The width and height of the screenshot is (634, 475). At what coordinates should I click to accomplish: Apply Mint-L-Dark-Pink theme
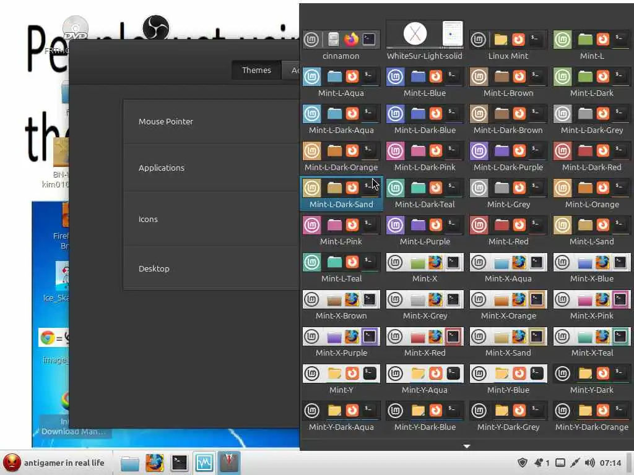[425, 151]
